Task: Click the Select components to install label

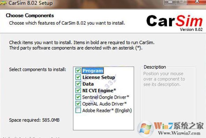Action: (38, 70)
